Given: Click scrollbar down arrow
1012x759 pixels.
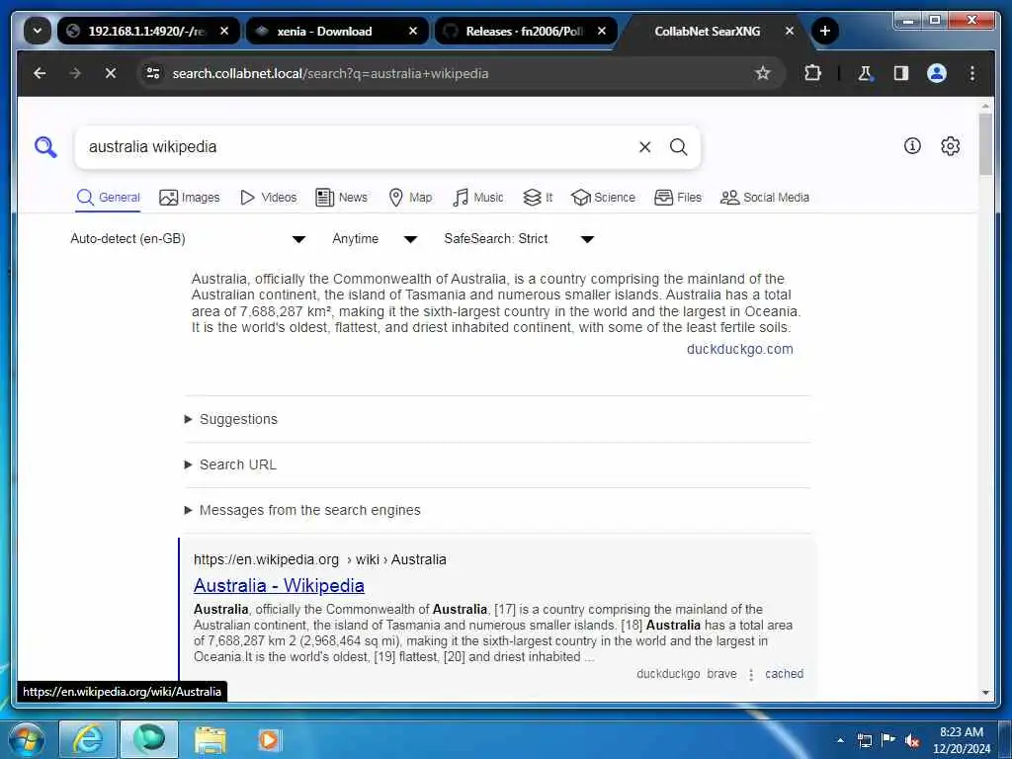Looking at the screenshot, I should point(985,693).
